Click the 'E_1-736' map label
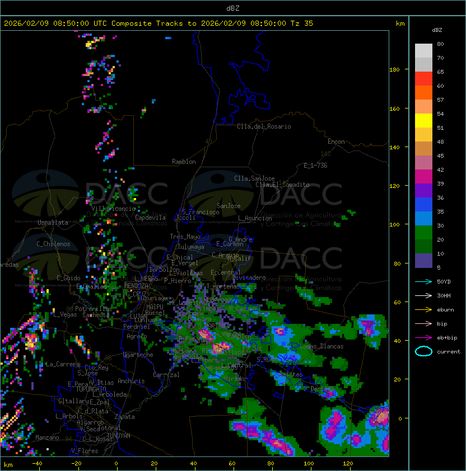 (x=315, y=166)
